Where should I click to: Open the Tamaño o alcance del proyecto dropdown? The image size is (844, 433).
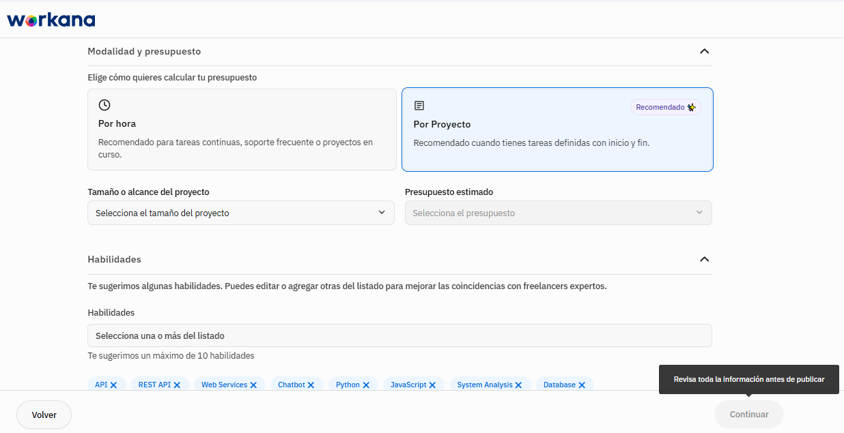(241, 213)
